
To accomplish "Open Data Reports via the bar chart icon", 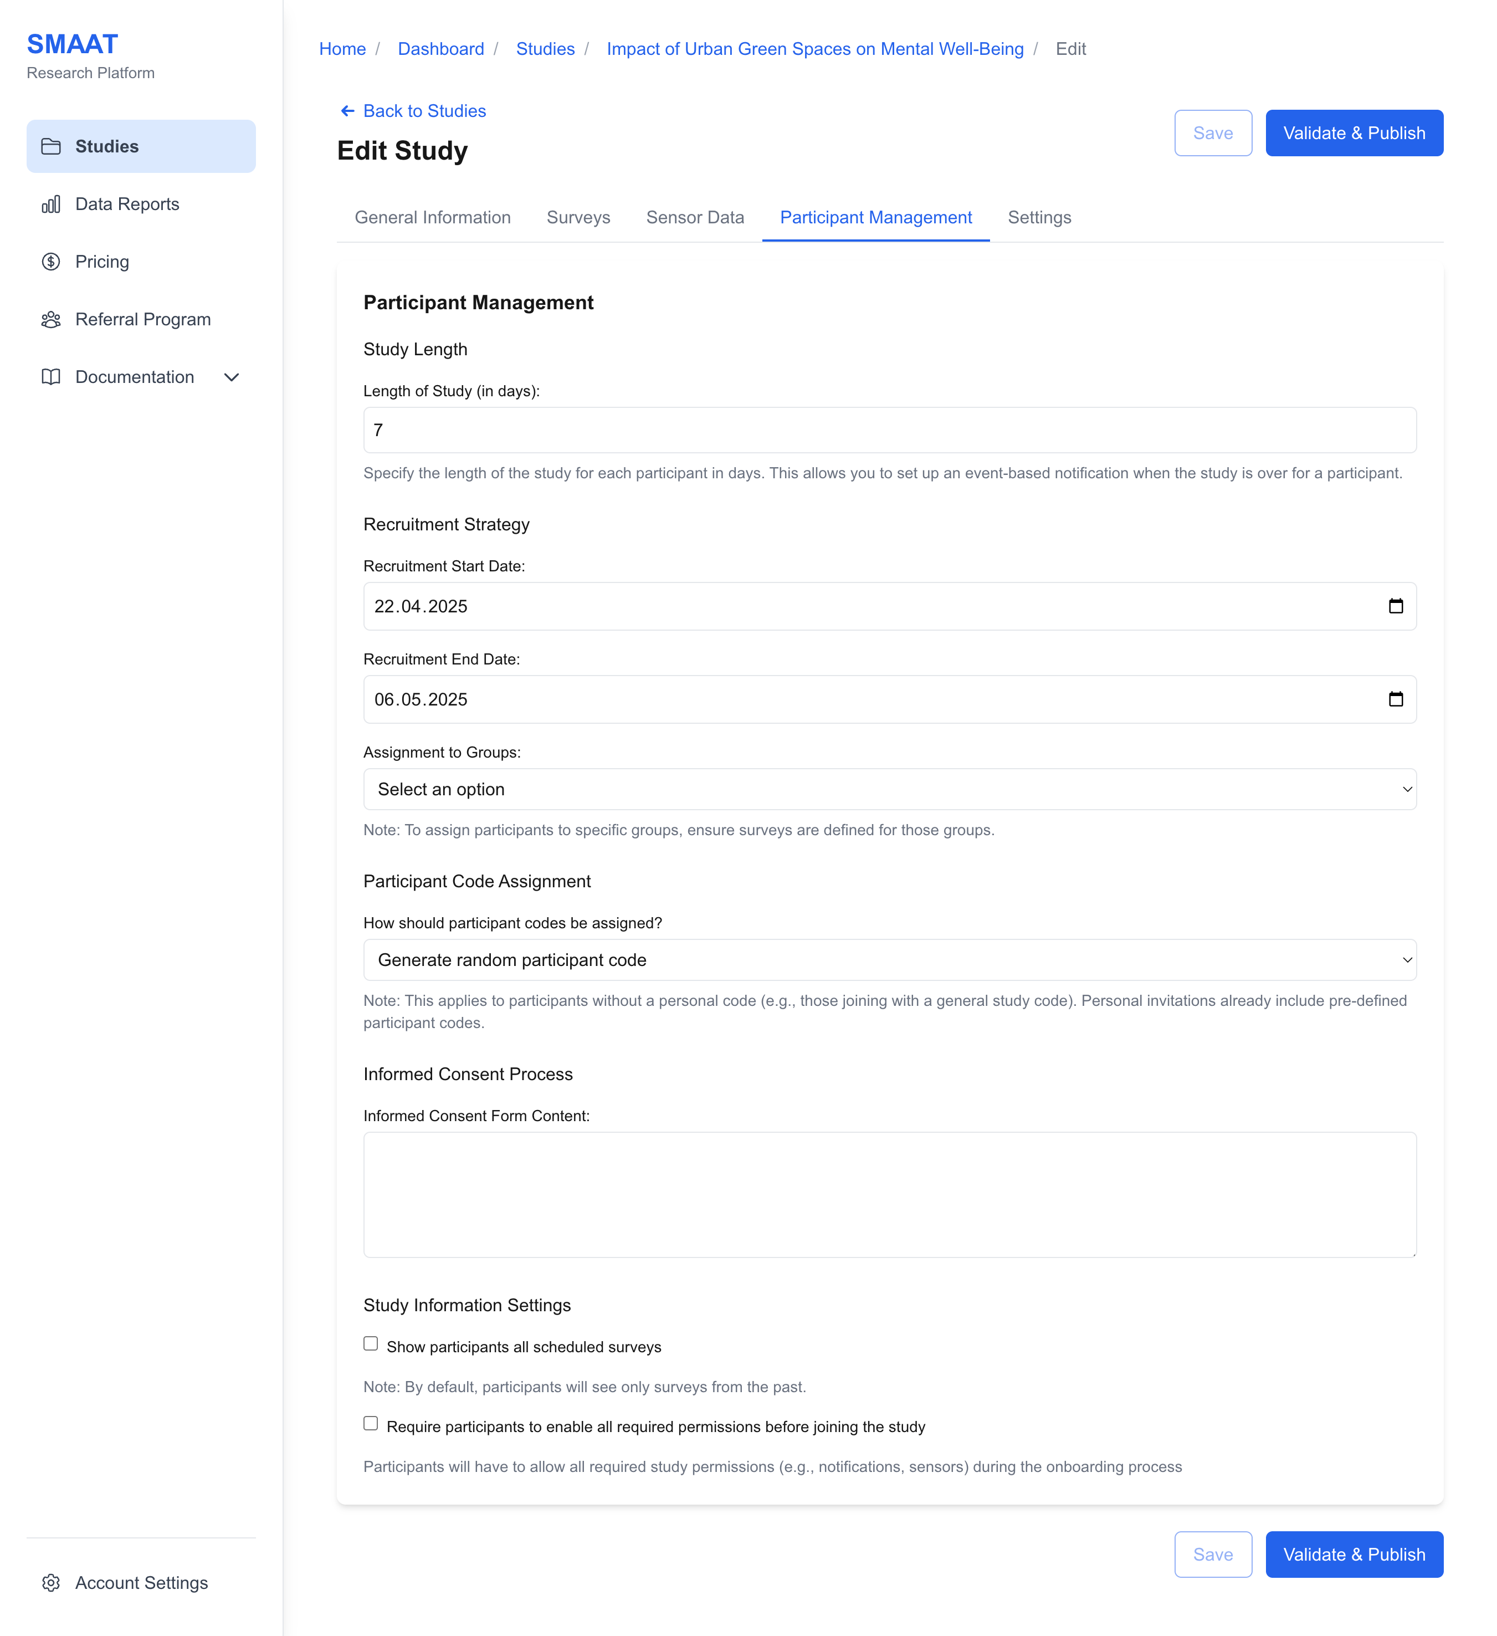I will pyautogui.click(x=51, y=204).
